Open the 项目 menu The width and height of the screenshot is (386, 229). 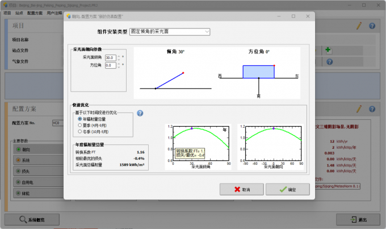(x=7, y=13)
